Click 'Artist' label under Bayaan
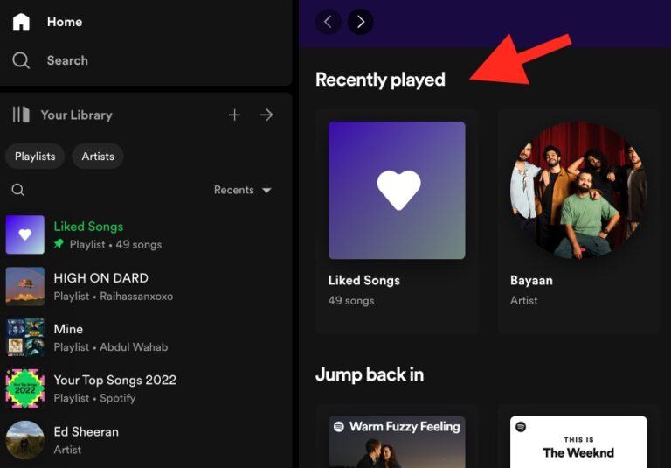The width and height of the screenshot is (671, 468). click(524, 300)
